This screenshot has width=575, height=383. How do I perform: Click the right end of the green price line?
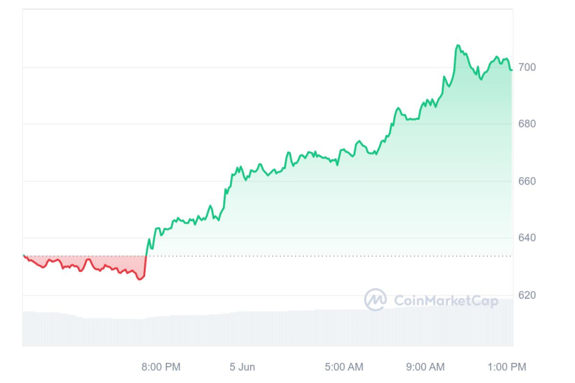[x=511, y=70]
